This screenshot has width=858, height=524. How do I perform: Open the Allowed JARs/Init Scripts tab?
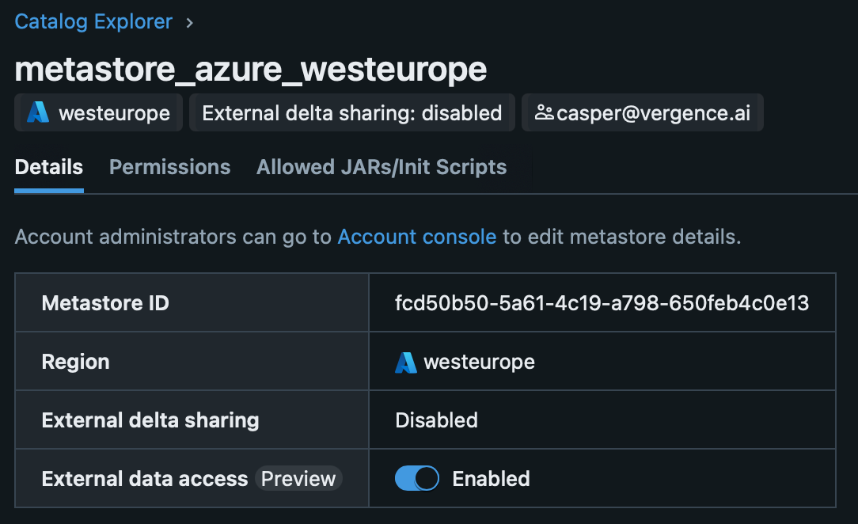click(x=382, y=167)
